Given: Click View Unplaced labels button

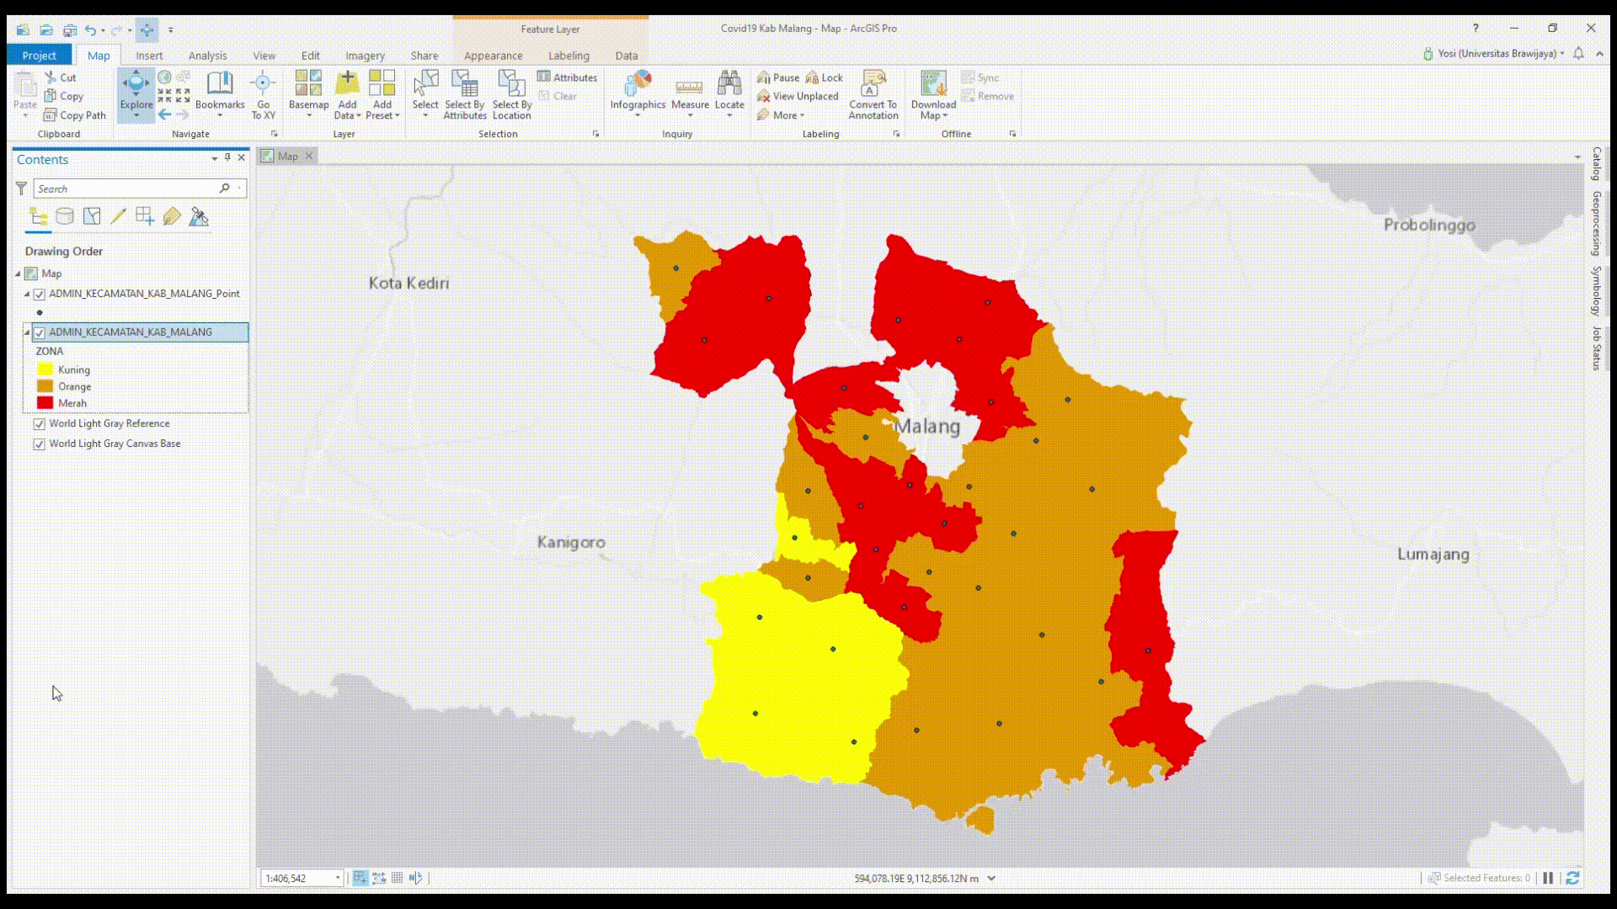Looking at the screenshot, I should (798, 96).
